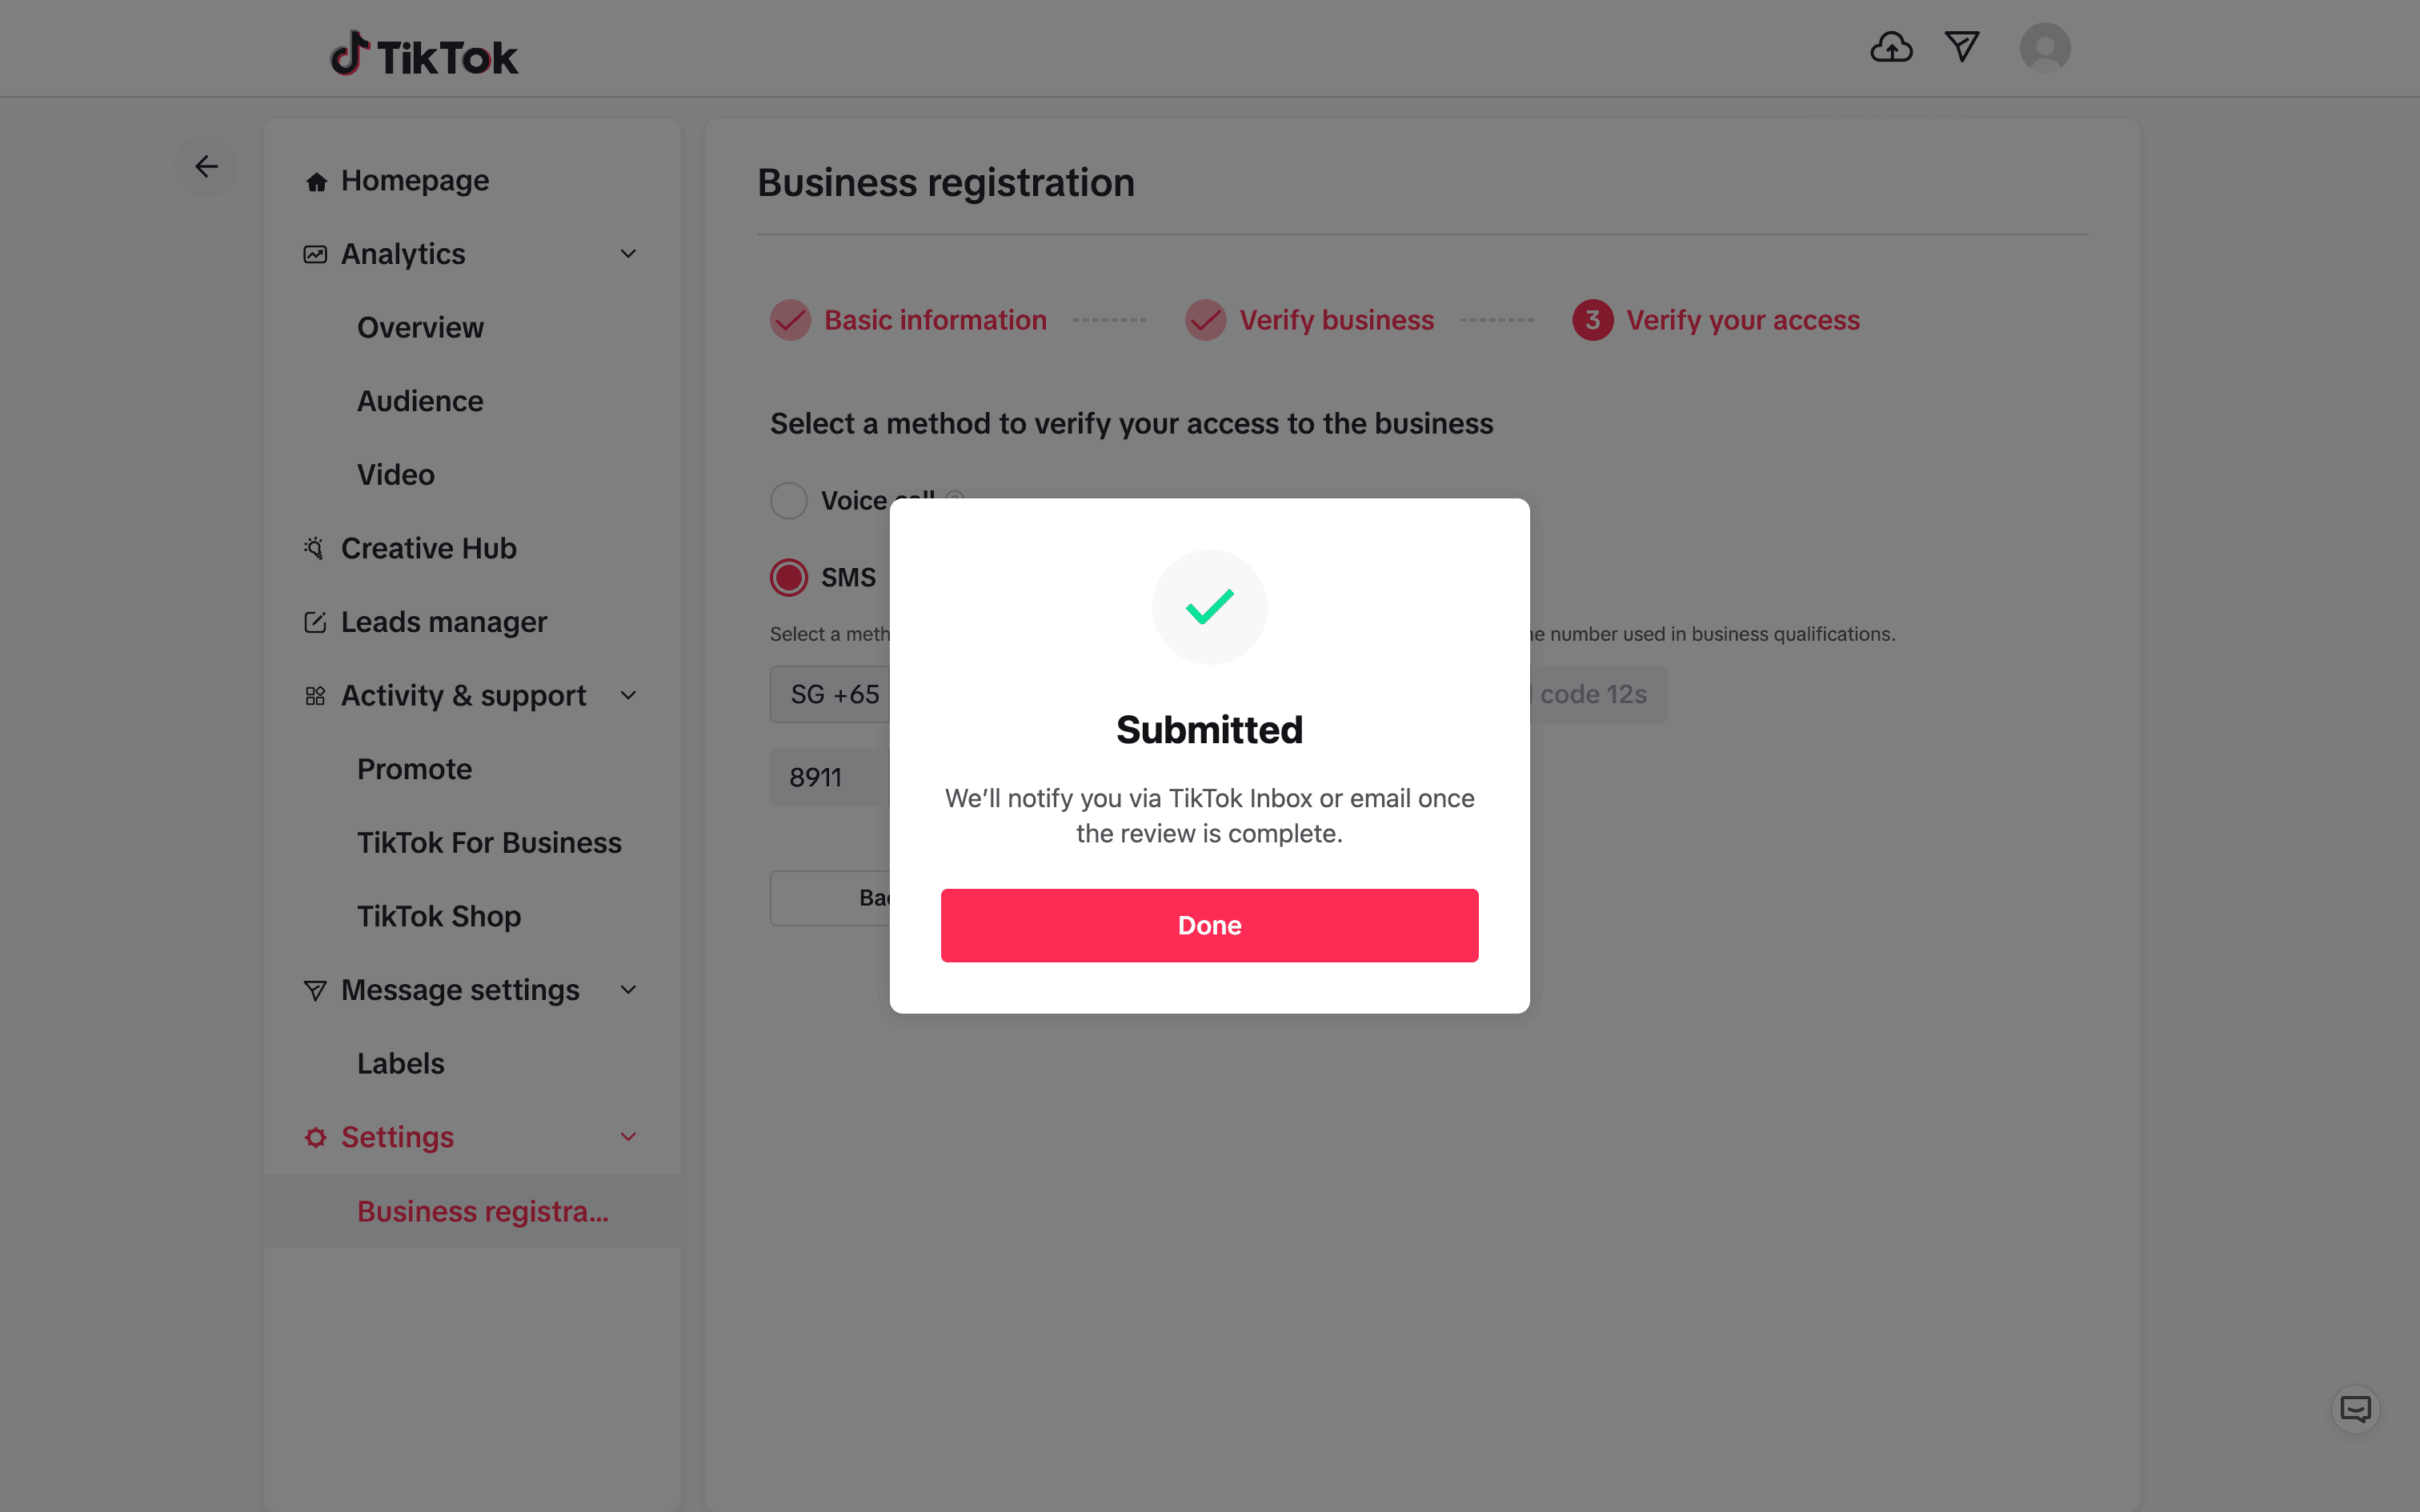
Task: Open the profile avatar menu
Action: [x=2044, y=48]
